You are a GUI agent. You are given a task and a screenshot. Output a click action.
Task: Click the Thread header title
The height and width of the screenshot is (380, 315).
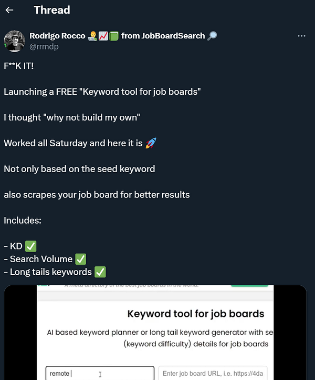tap(51, 10)
